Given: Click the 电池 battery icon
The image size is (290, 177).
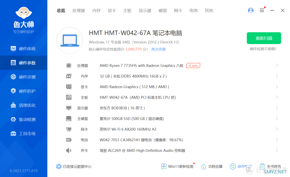Looking at the screenshot, I should [x=69, y=140].
